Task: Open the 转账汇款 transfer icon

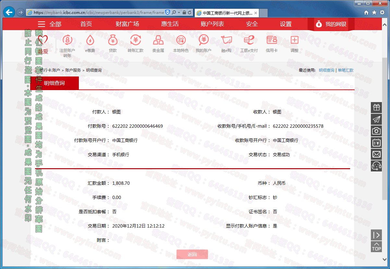Action: click(135, 40)
